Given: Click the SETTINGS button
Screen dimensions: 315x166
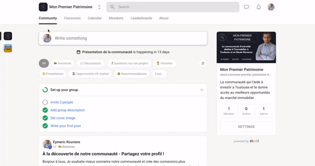Looking at the screenshot, I should point(246,127).
